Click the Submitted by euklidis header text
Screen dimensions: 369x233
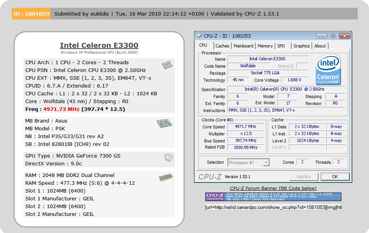click(x=82, y=14)
